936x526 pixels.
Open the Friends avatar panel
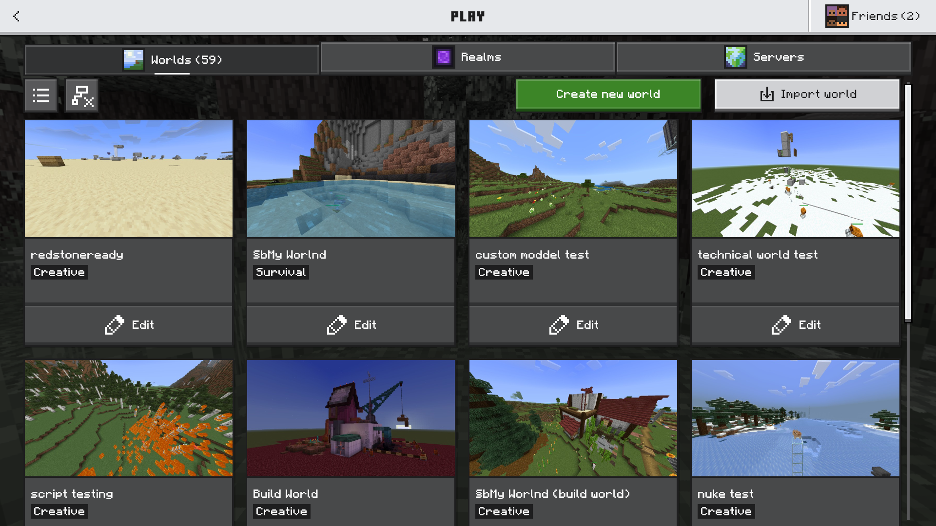coord(837,16)
